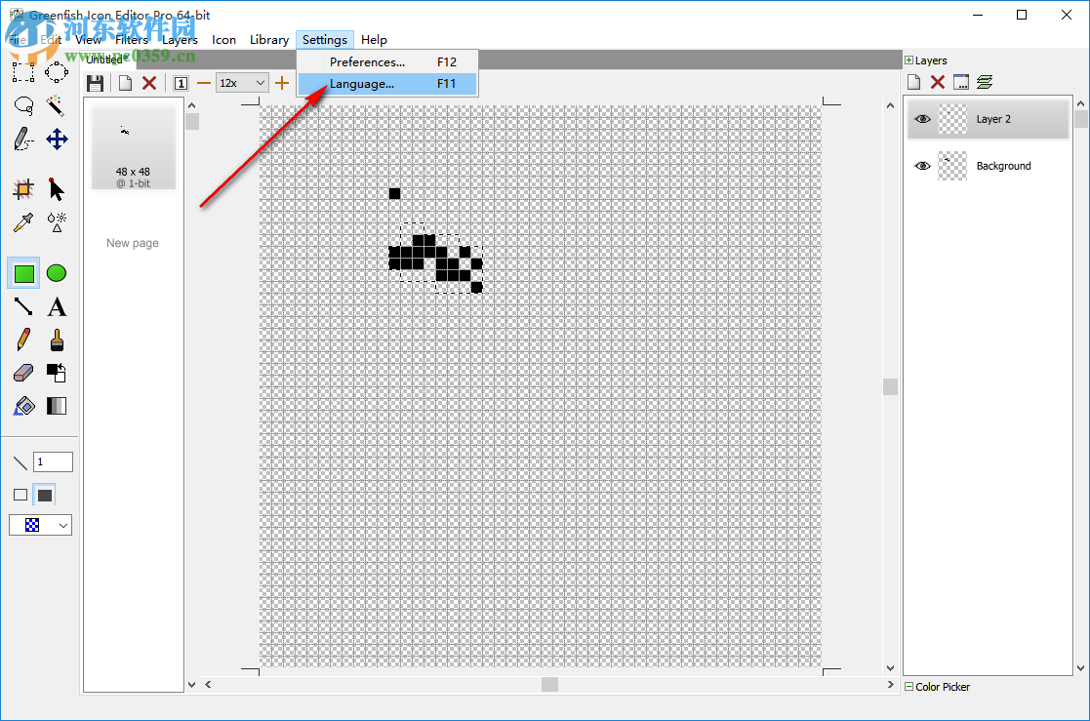Choose Language... from Settings menu

pos(388,84)
